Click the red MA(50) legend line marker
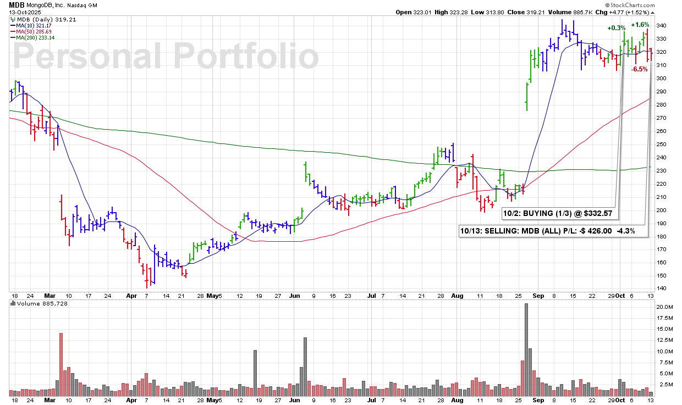Screen dimensions: 682x405 pyautogui.click(x=12, y=31)
